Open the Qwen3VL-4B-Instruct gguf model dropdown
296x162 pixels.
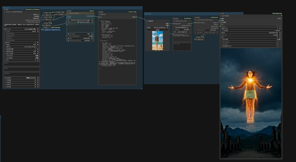click(x=80, y=20)
